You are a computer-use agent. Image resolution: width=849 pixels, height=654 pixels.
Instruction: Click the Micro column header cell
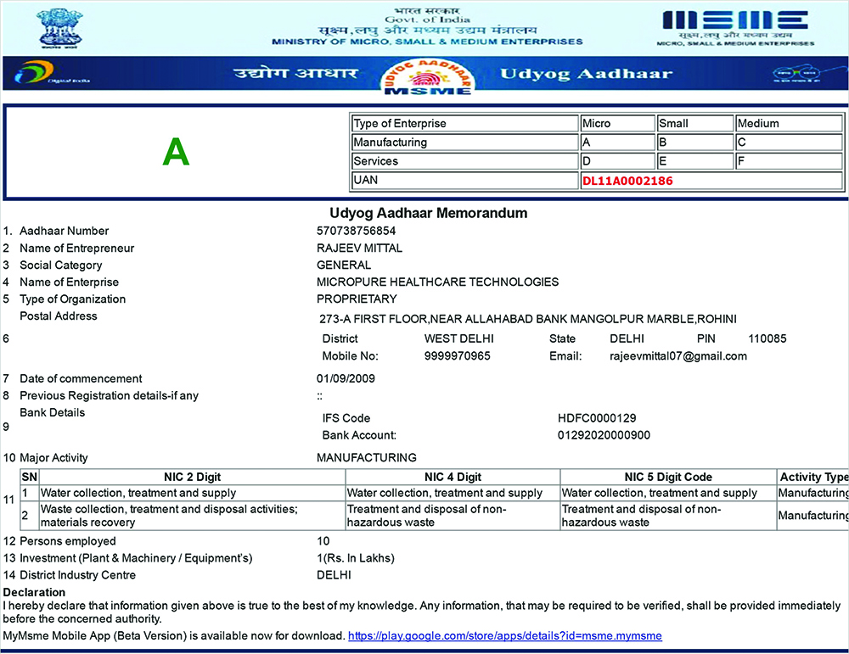click(618, 123)
